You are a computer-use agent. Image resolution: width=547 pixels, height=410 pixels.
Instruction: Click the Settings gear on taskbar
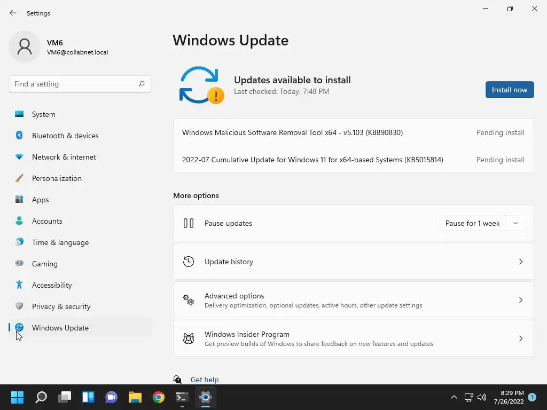[206, 397]
